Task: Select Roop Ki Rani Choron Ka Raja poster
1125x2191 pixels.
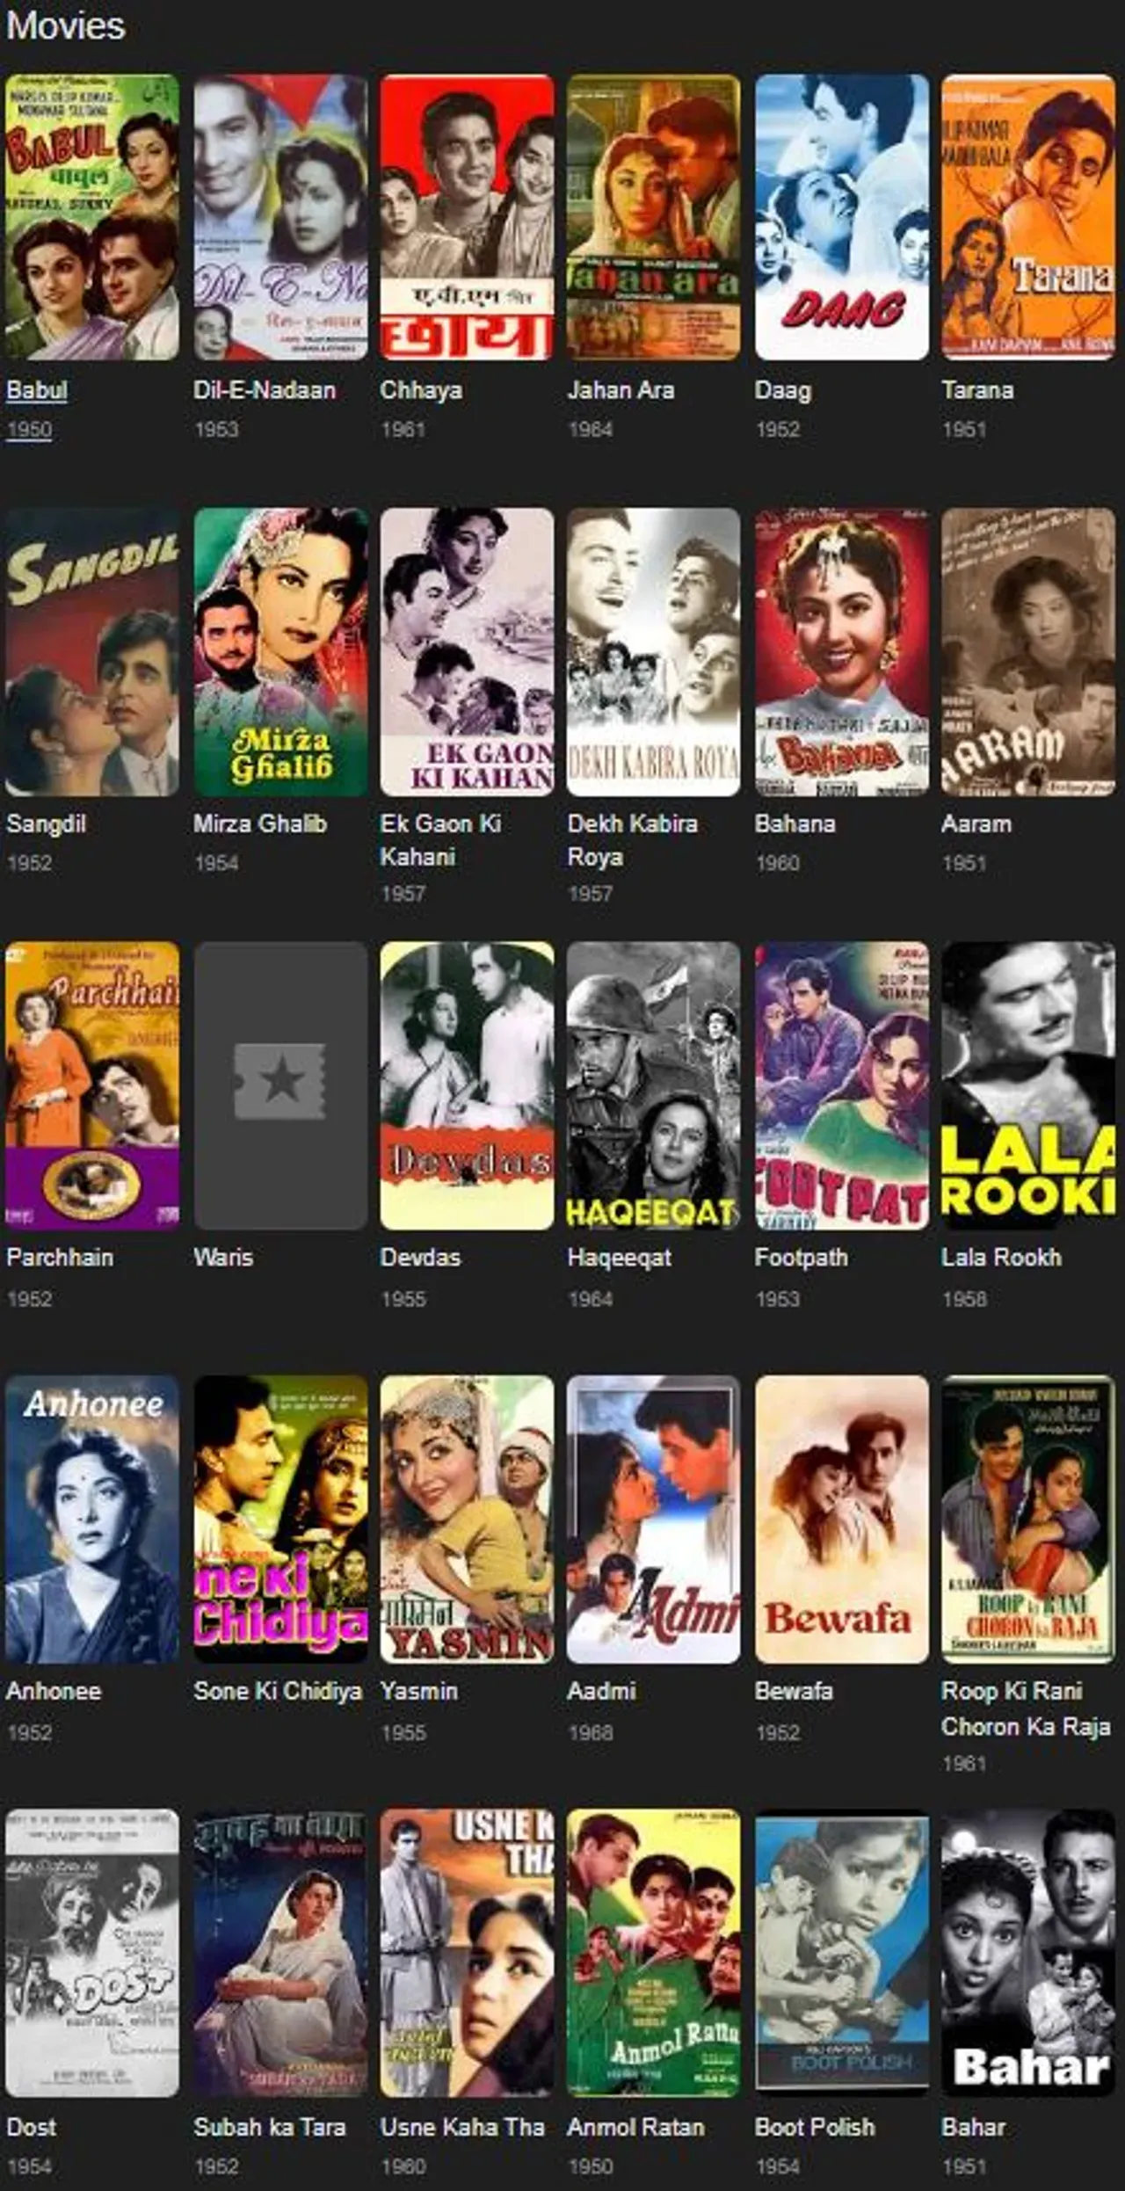Action: click(x=1028, y=1519)
